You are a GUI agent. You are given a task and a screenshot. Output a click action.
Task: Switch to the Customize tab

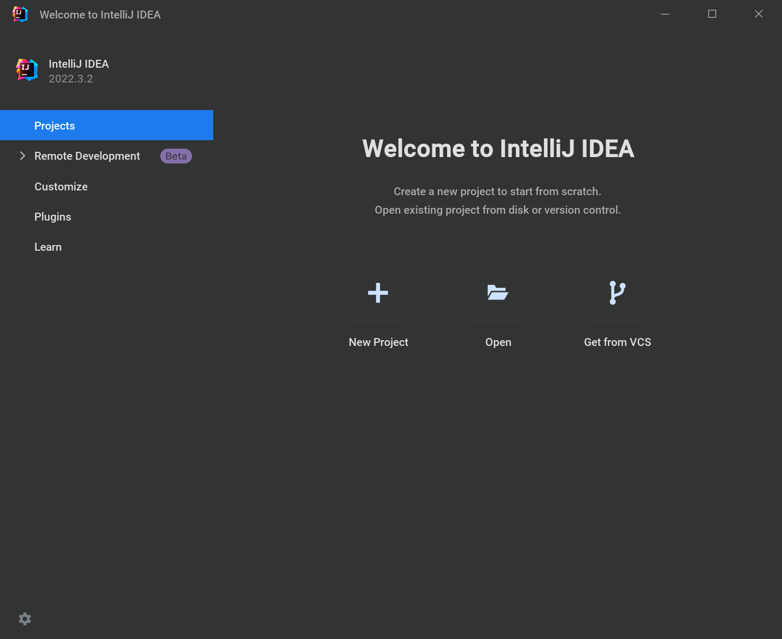[x=61, y=187]
